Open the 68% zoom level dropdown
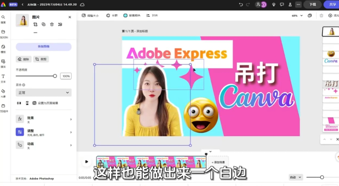The image size is (339, 186). [297, 15]
